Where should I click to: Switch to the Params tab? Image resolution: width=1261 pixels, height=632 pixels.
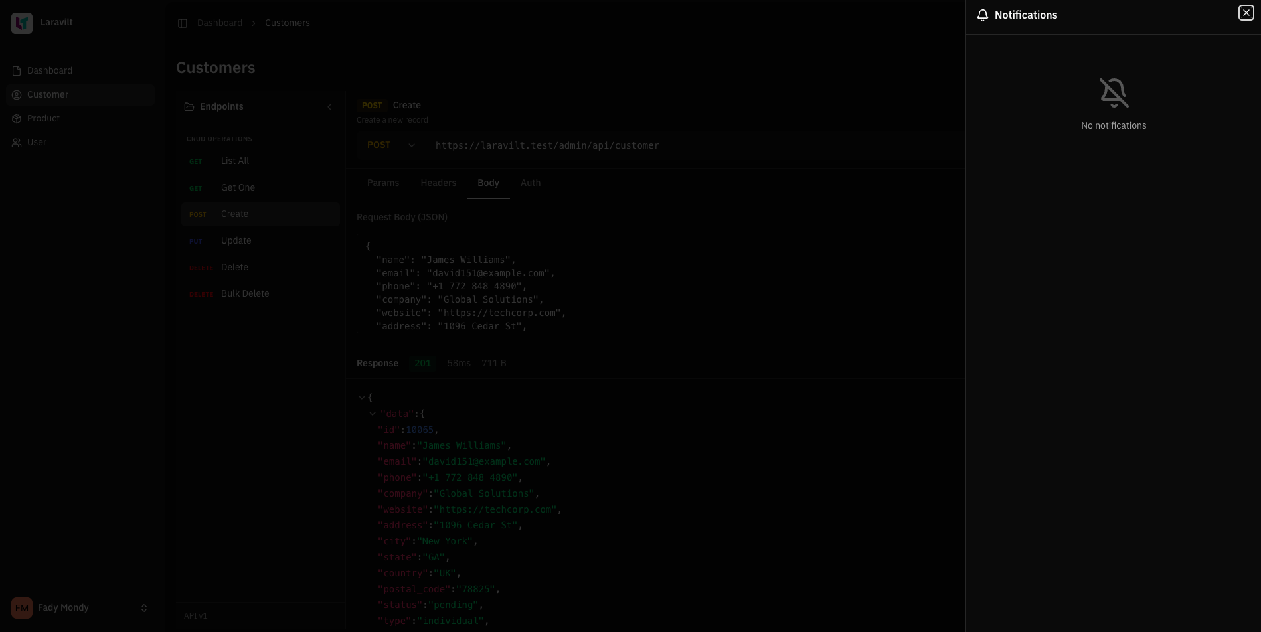point(383,183)
